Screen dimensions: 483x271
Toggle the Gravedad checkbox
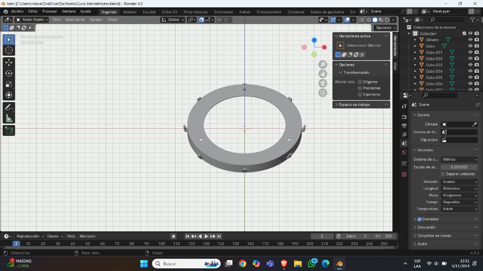(x=419, y=219)
